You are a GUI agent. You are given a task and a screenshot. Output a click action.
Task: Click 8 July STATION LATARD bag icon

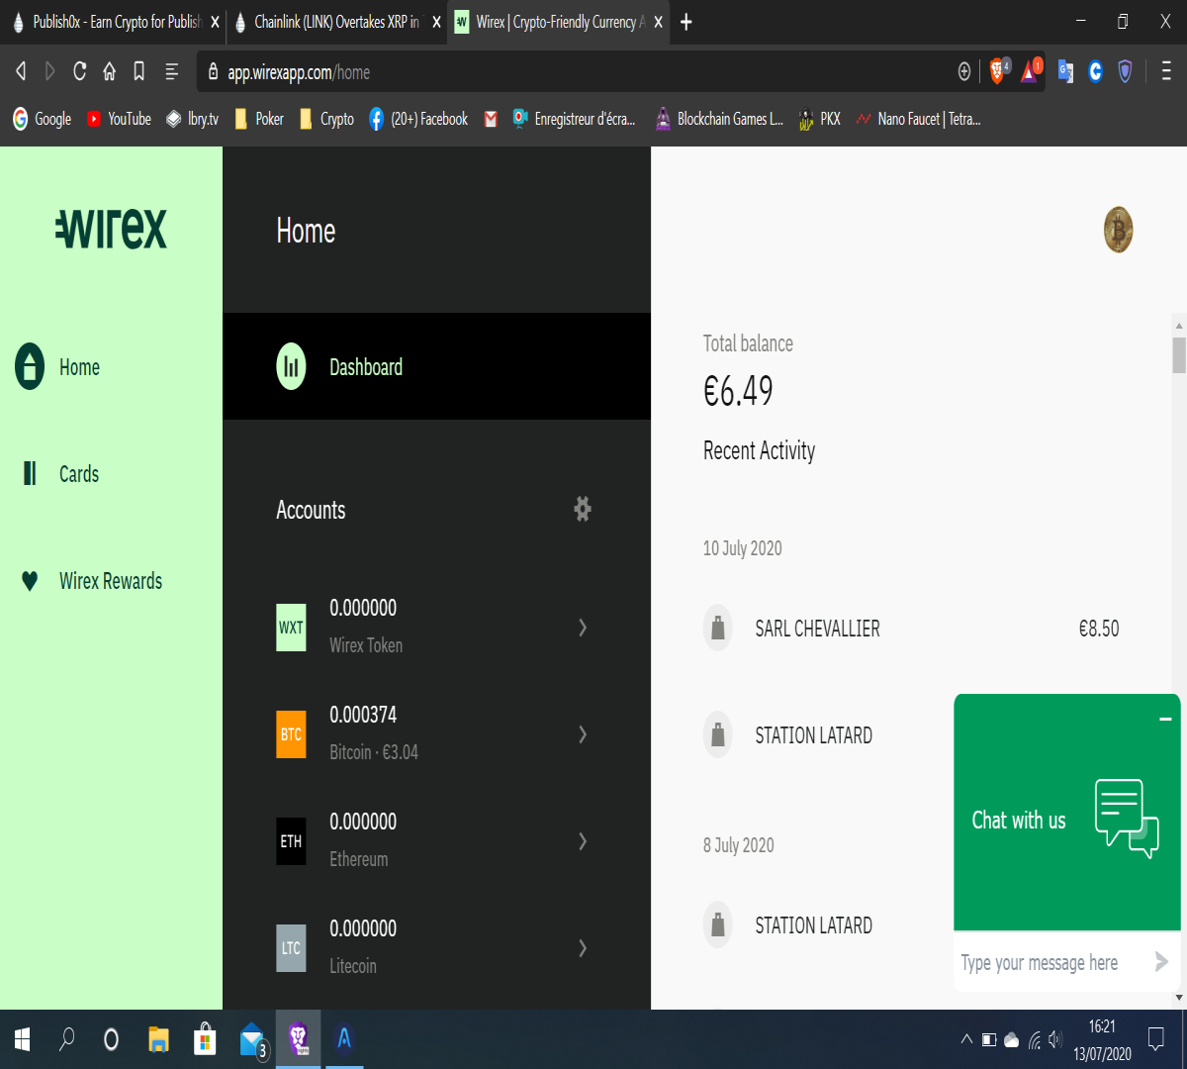tap(718, 924)
